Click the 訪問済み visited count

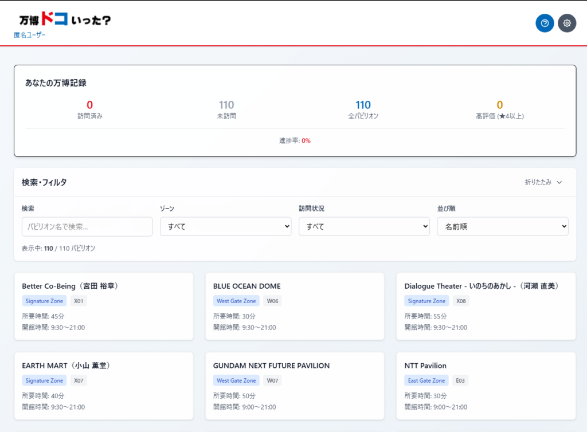tap(89, 105)
